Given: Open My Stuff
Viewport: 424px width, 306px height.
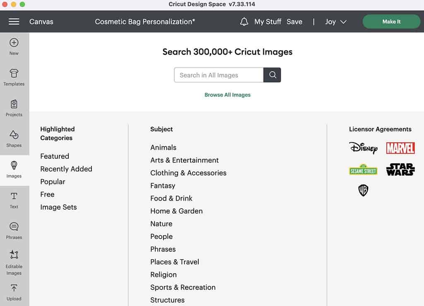Looking at the screenshot, I should [x=268, y=22].
